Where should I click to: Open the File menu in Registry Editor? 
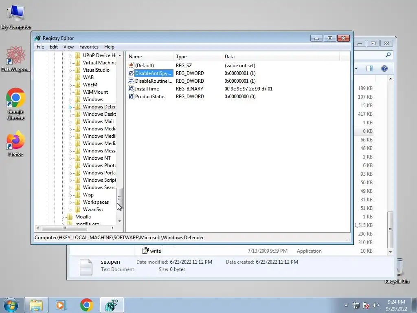(40, 46)
